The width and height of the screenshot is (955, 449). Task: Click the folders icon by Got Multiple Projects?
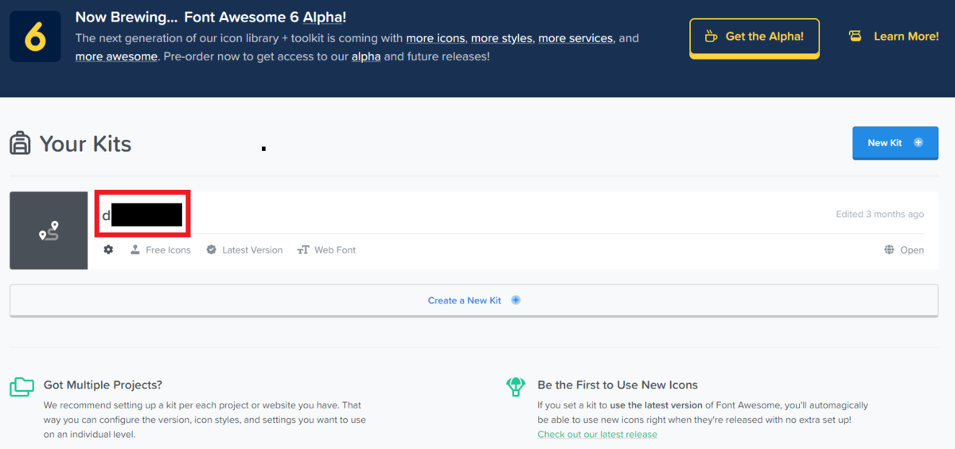coord(22,387)
